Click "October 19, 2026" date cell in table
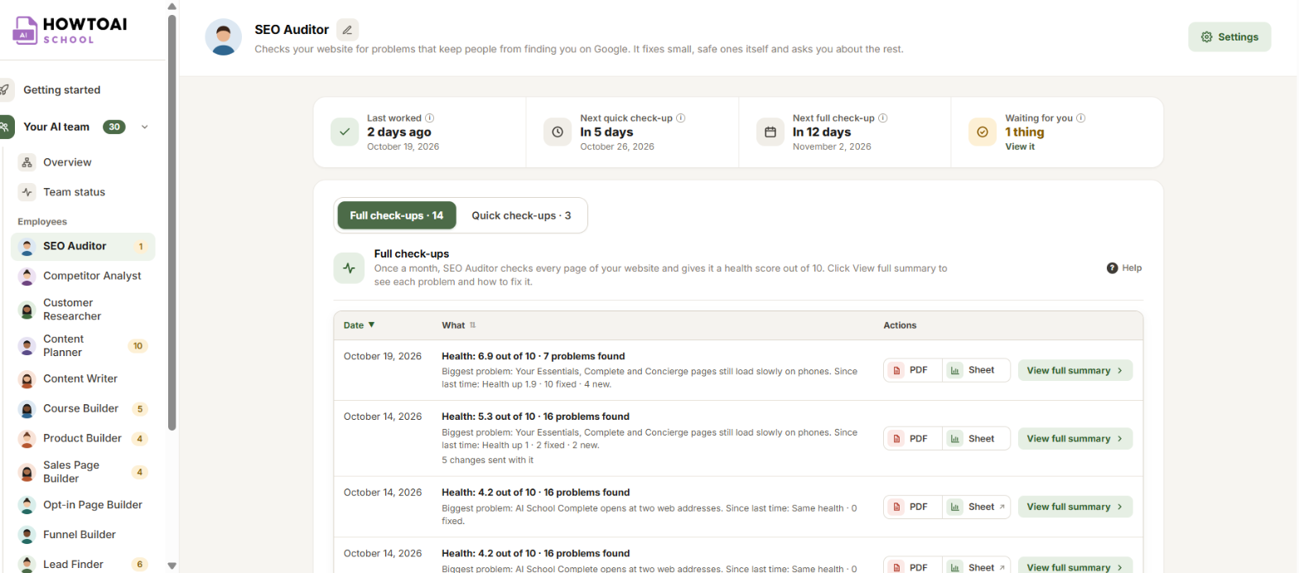The image size is (1299, 573). pyautogui.click(x=383, y=356)
